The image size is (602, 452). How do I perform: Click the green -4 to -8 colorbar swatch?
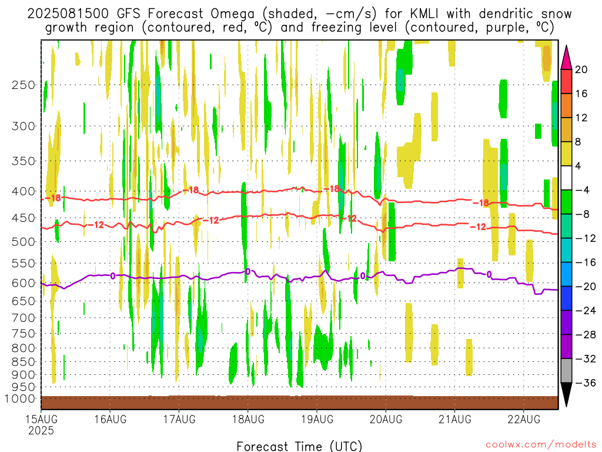point(566,202)
